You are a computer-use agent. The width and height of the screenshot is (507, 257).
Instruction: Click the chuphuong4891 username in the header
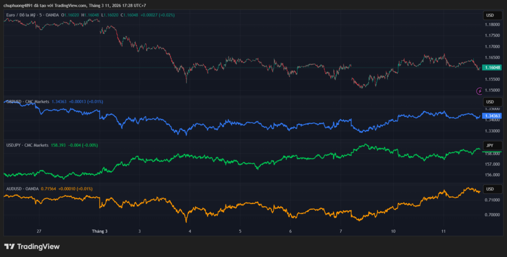pyautogui.click(x=20, y=5)
